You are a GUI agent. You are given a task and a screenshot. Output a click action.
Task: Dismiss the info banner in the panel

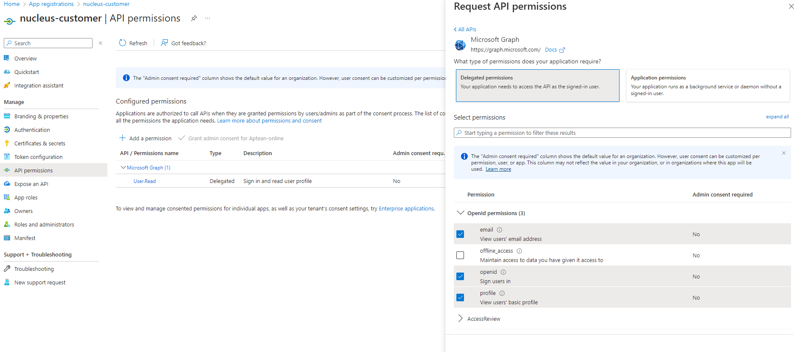click(784, 153)
